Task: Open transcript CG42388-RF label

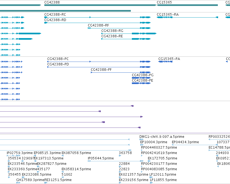Action: [98, 25]
